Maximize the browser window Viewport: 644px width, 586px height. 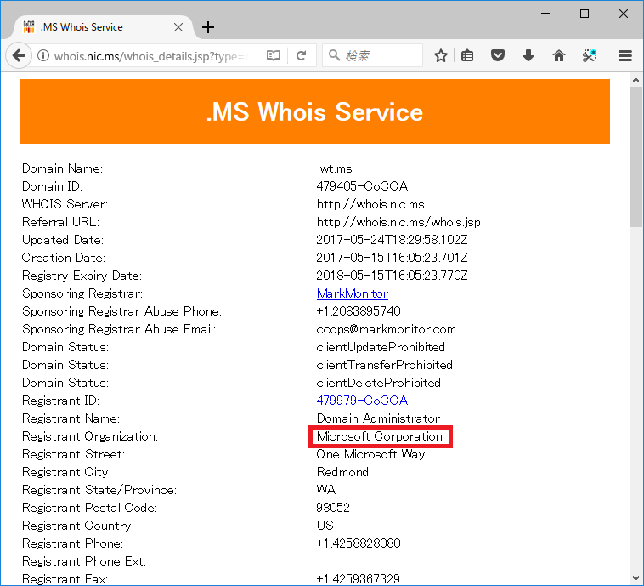point(585,14)
